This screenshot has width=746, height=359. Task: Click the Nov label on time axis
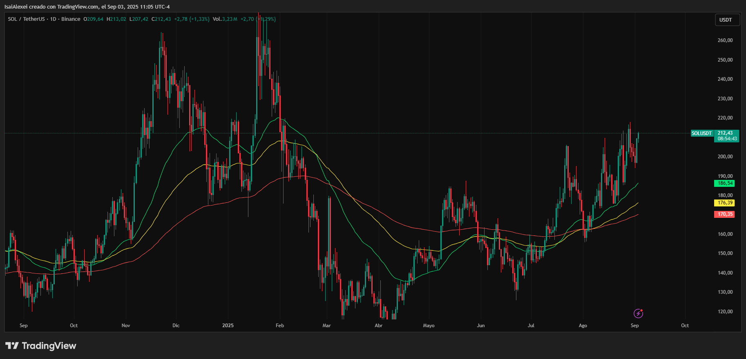pyautogui.click(x=126, y=326)
